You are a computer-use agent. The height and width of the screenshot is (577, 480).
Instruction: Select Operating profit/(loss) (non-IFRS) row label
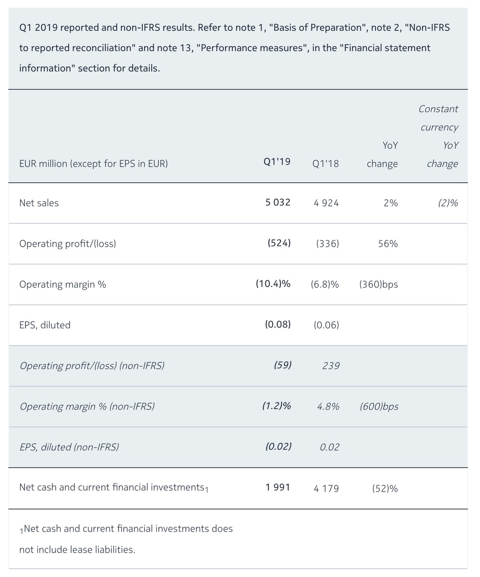92,366
